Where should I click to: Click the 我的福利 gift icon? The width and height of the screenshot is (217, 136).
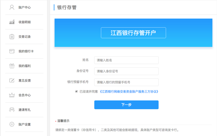[12, 66]
